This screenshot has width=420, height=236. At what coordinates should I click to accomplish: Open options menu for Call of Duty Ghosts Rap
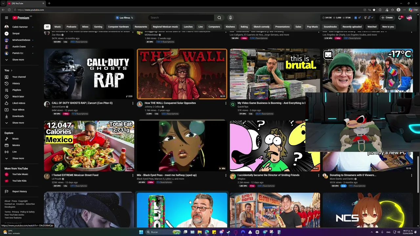[x=133, y=103]
